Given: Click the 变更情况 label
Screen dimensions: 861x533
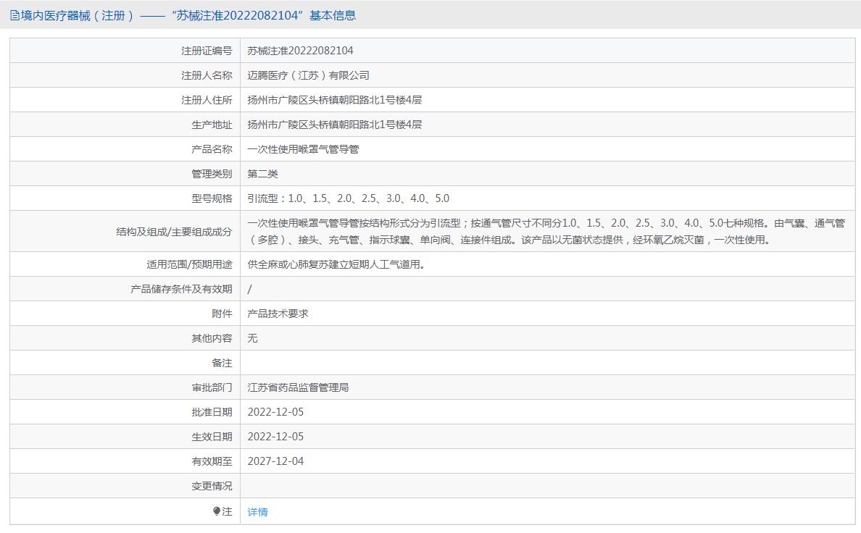Looking at the screenshot, I should [x=212, y=487].
